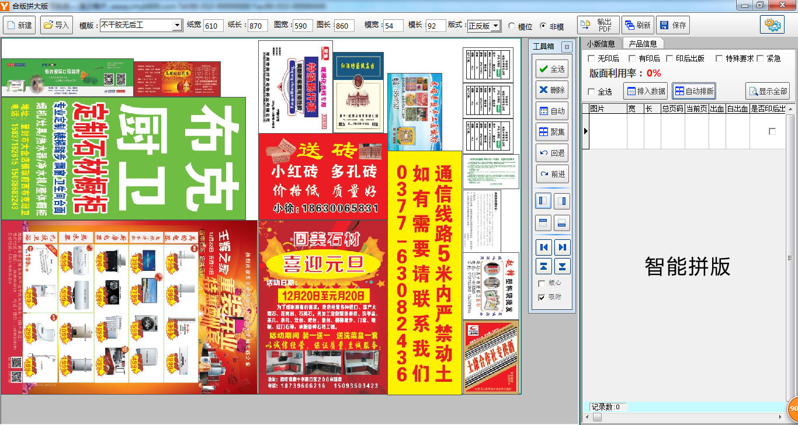Tick the 紧急 urgent checkbox

point(760,58)
